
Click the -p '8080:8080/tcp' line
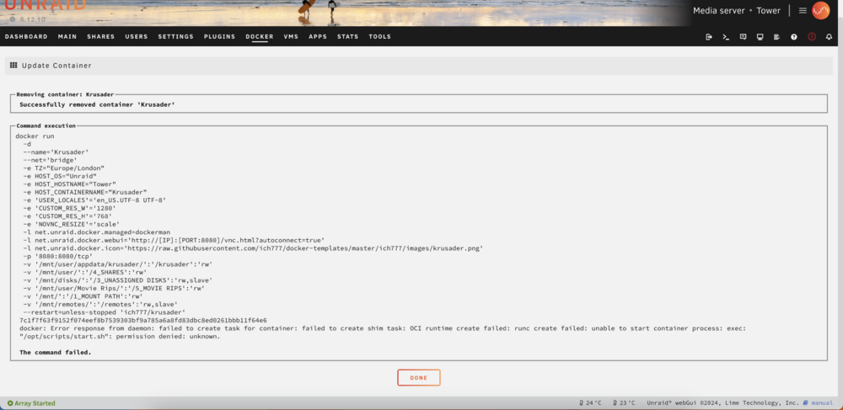[x=58, y=257]
